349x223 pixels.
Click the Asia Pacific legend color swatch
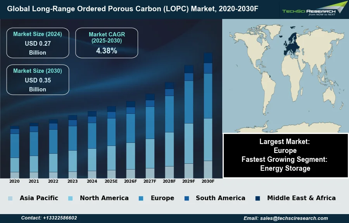pyautogui.click(x=10, y=198)
